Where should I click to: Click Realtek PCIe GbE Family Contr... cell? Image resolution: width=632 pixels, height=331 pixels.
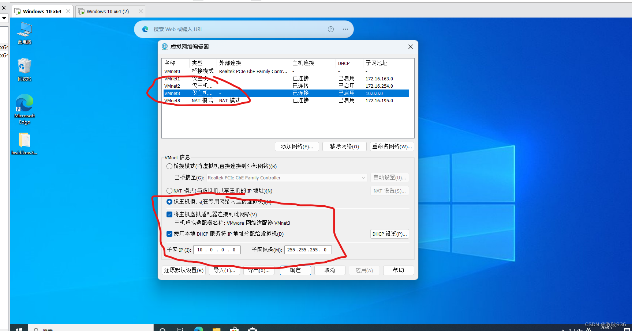(253, 72)
